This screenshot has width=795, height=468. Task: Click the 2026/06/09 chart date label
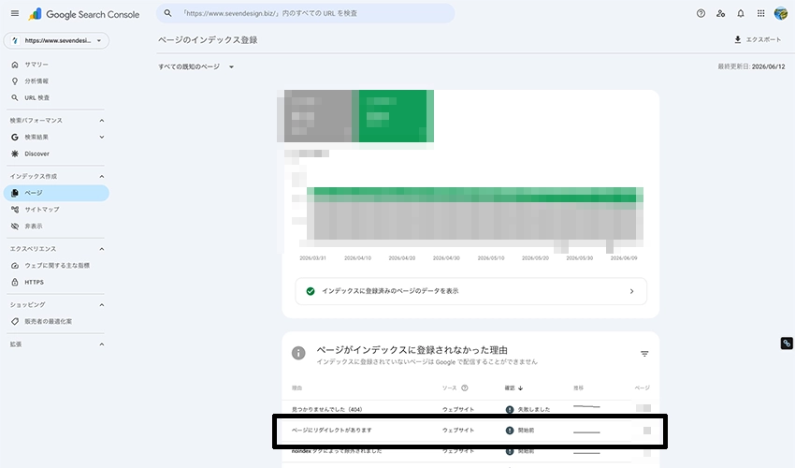click(x=624, y=258)
